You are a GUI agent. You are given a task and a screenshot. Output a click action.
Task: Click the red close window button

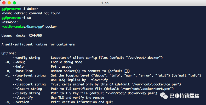[4, 3]
